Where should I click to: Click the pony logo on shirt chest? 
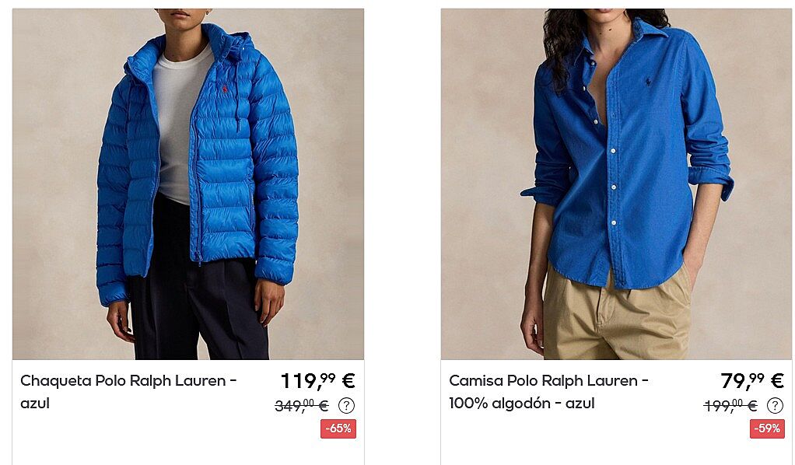(x=648, y=81)
